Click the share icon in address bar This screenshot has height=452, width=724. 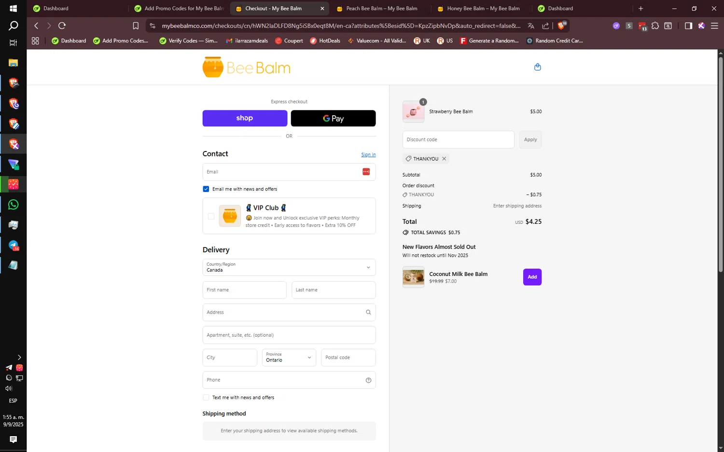545,26
